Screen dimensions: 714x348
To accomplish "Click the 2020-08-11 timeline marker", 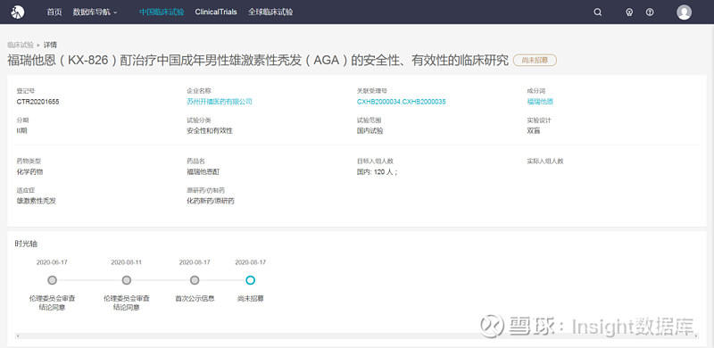I will click(127, 280).
